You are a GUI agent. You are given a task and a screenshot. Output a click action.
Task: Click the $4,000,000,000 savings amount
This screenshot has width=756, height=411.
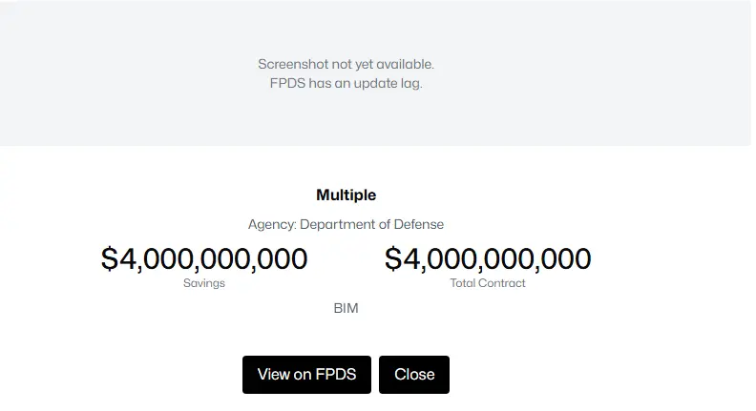point(204,258)
